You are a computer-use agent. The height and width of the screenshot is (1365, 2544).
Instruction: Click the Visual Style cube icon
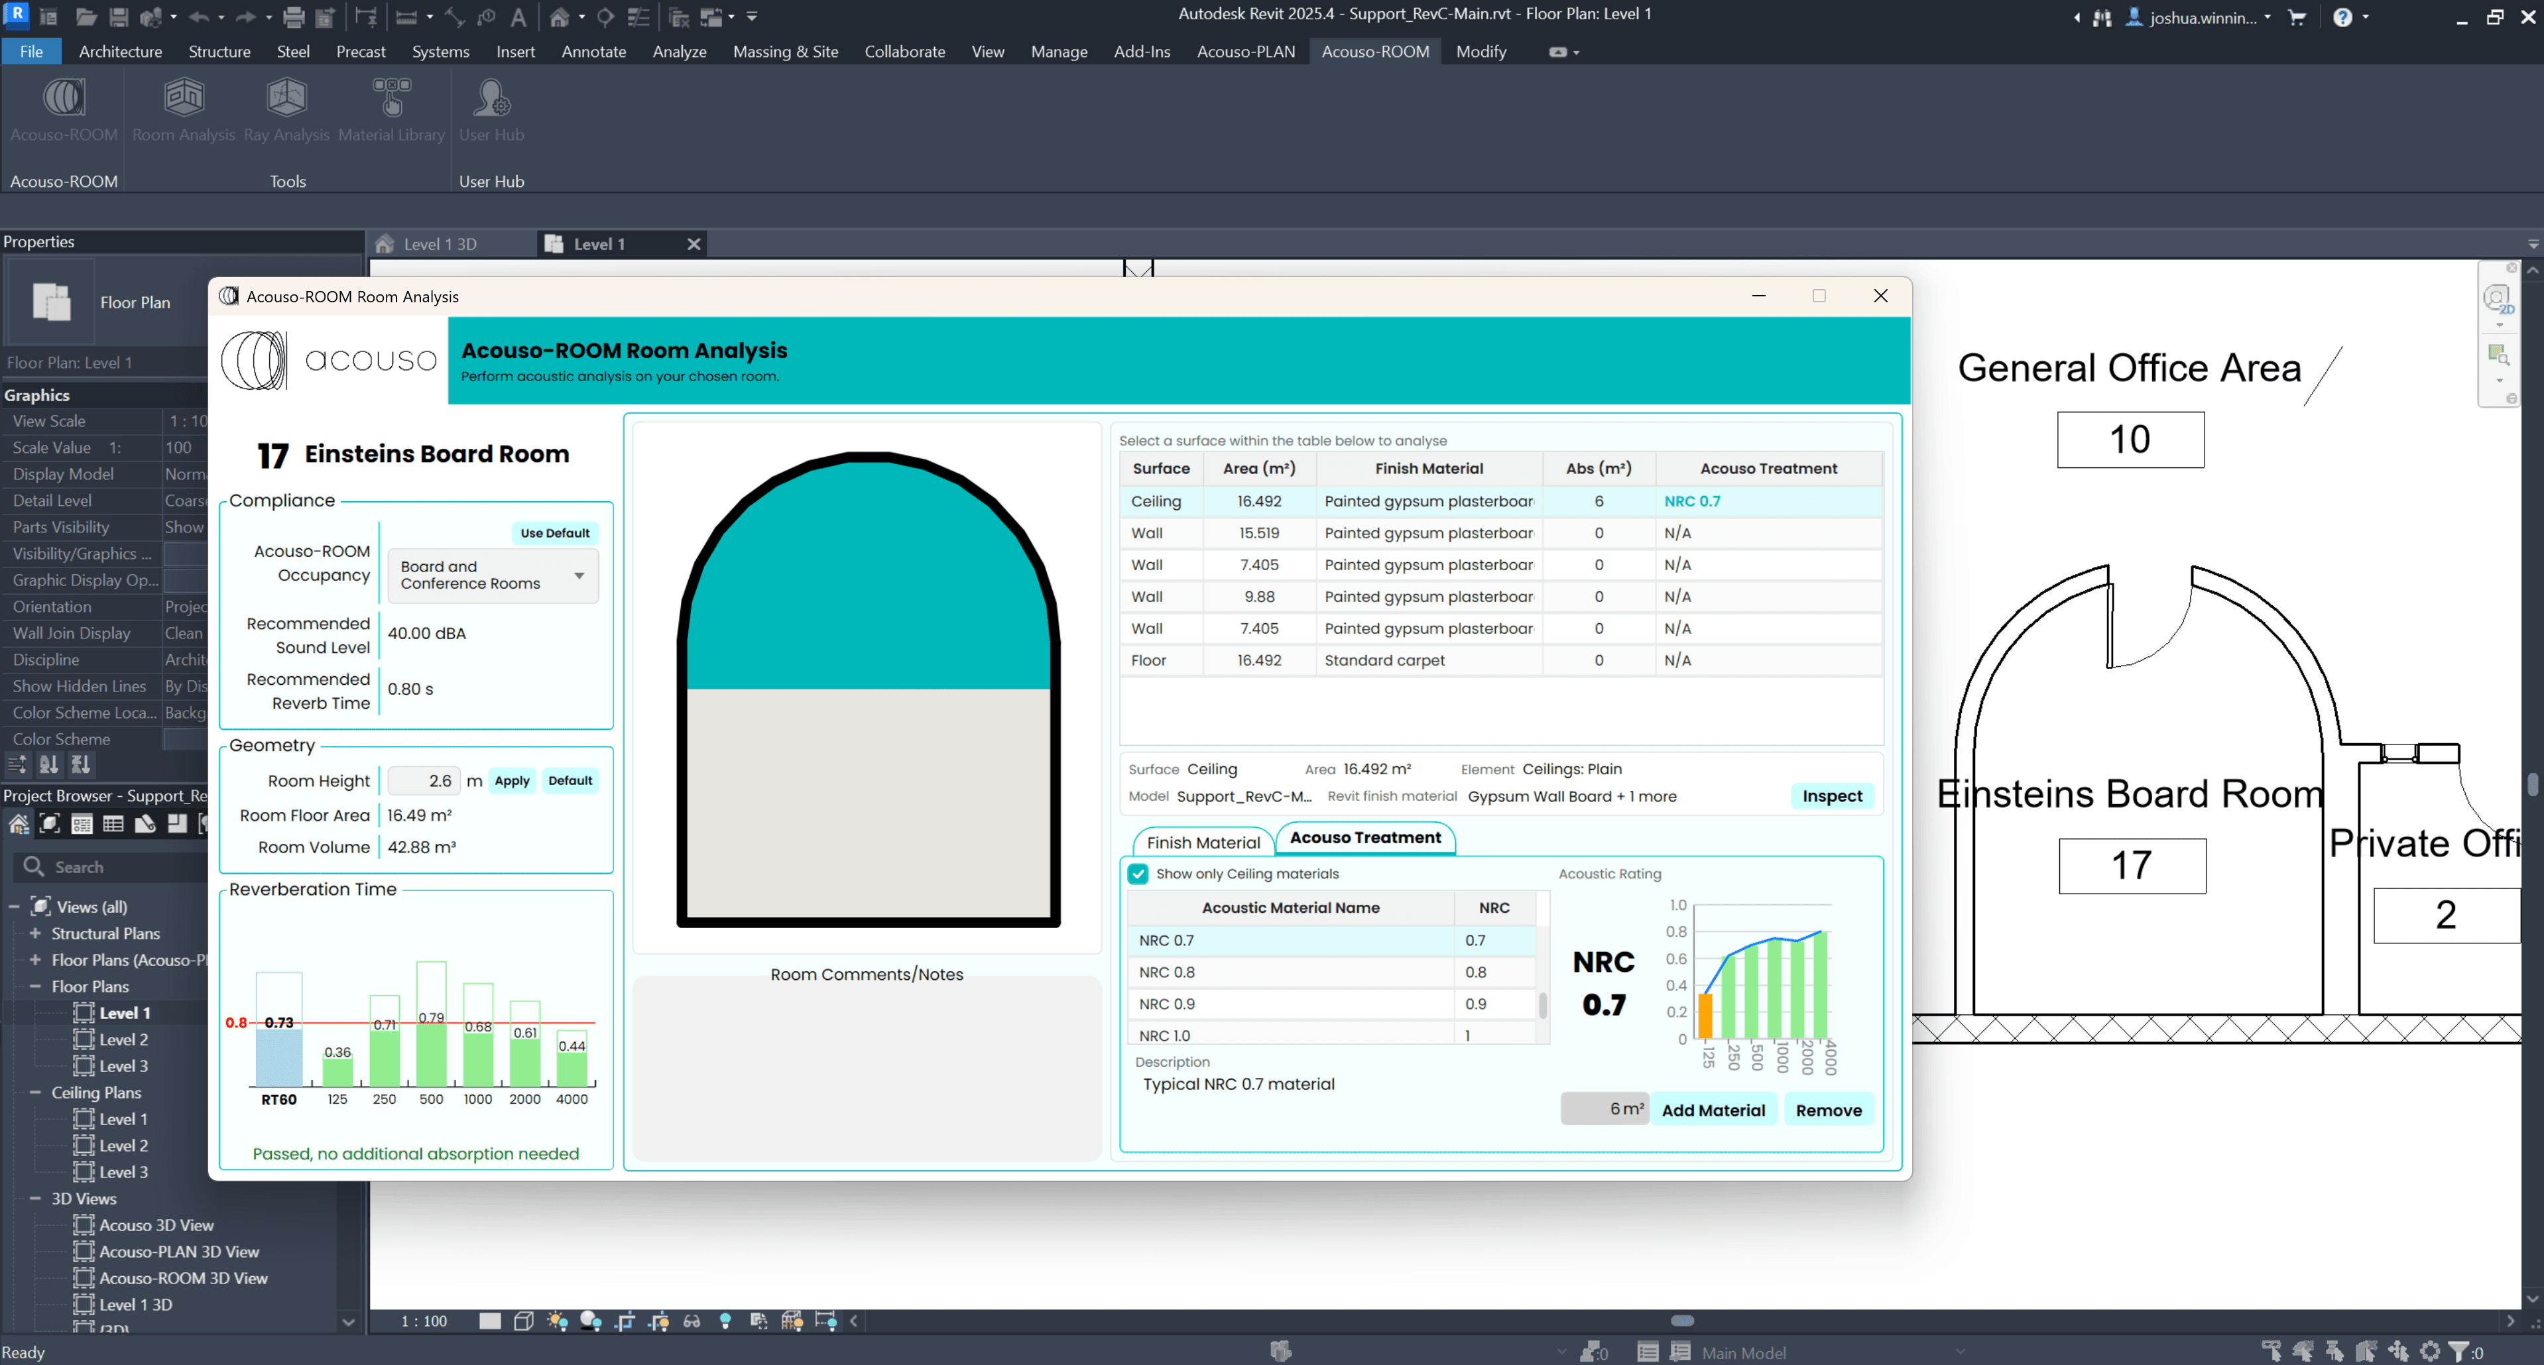[524, 1321]
